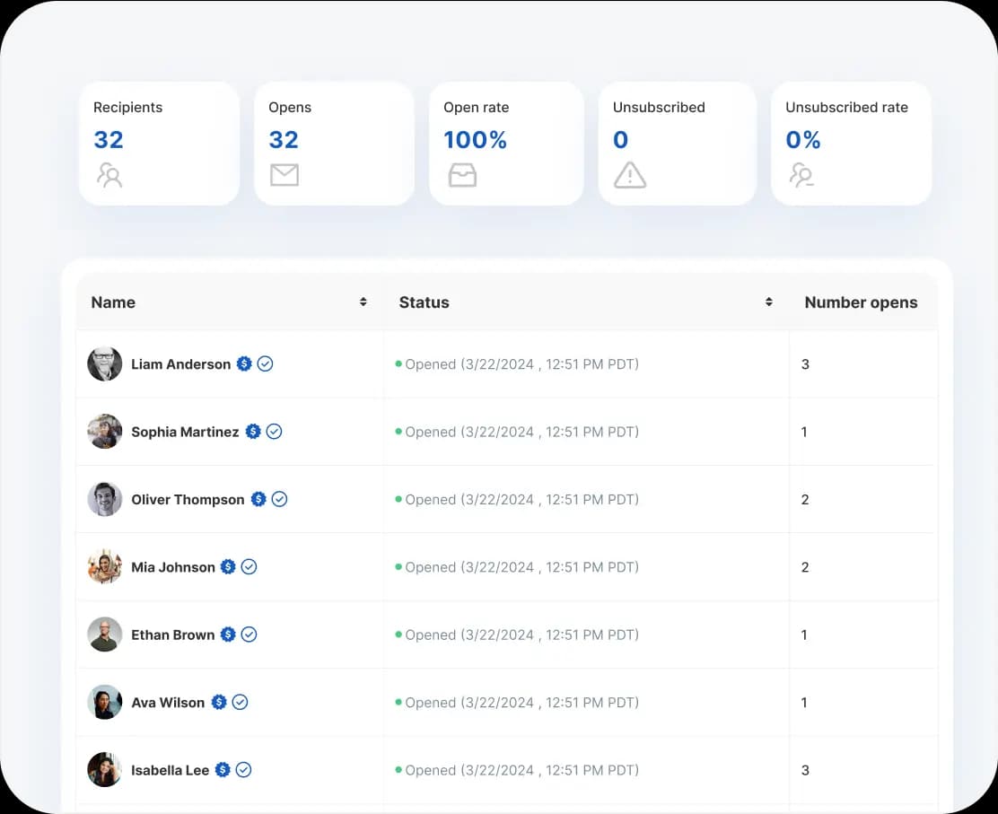Click the Open rate 100% stat card
Screen dimensions: 998x814
pyautogui.click(x=506, y=144)
